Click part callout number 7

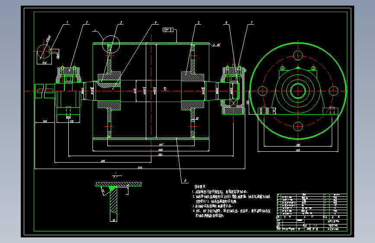(x=252, y=22)
